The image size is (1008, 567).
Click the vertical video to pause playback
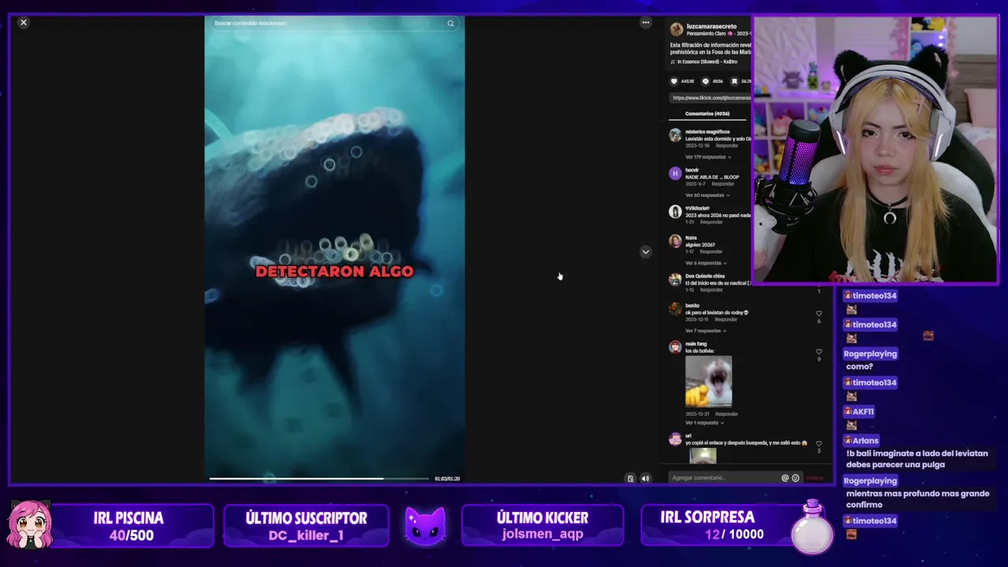tap(335, 248)
